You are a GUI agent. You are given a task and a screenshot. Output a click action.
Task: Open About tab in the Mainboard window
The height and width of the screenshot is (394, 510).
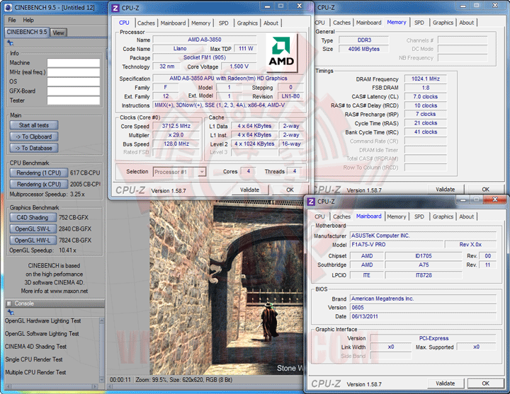[466, 216]
